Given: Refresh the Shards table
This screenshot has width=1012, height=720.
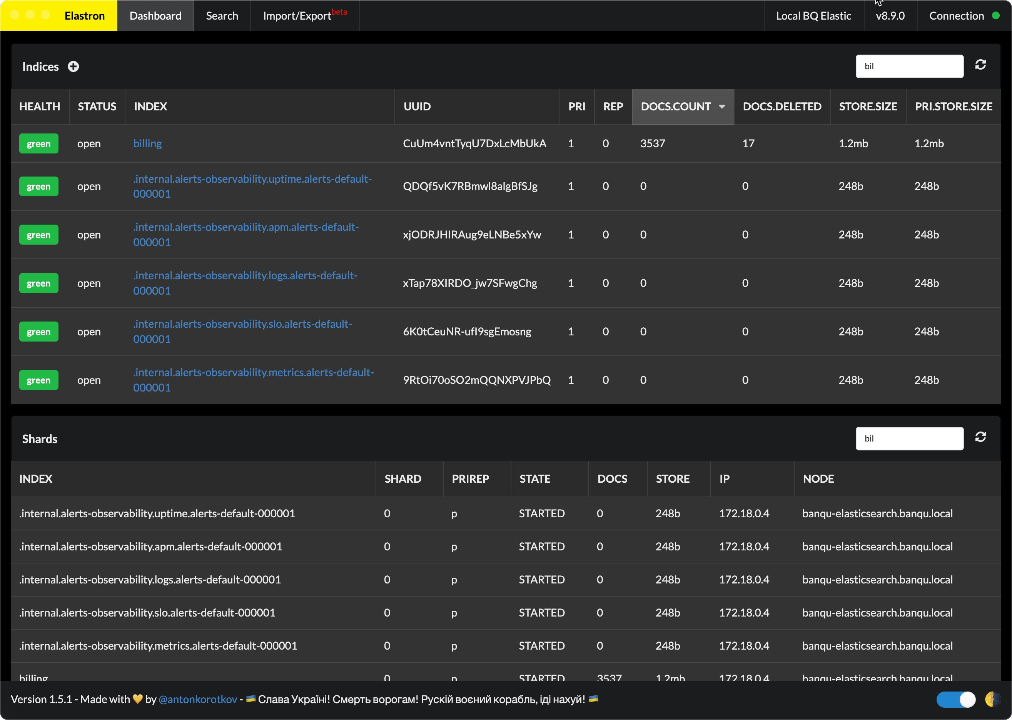Looking at the screenshot, I should click(x=980, y=437).
